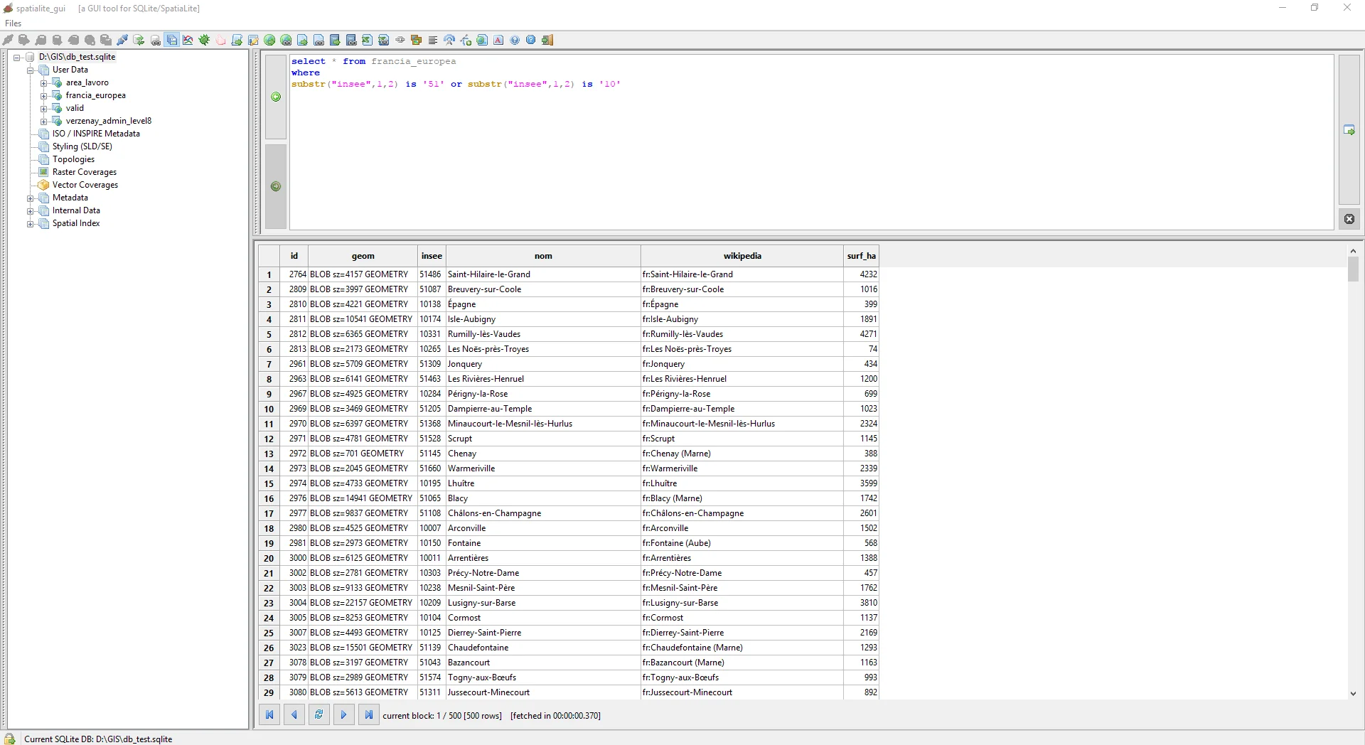The width and height of the screenshot is (1365, 745).
Task: Click the virtual Excel spreadsheet icon with glasses
Action: [384, 40]
